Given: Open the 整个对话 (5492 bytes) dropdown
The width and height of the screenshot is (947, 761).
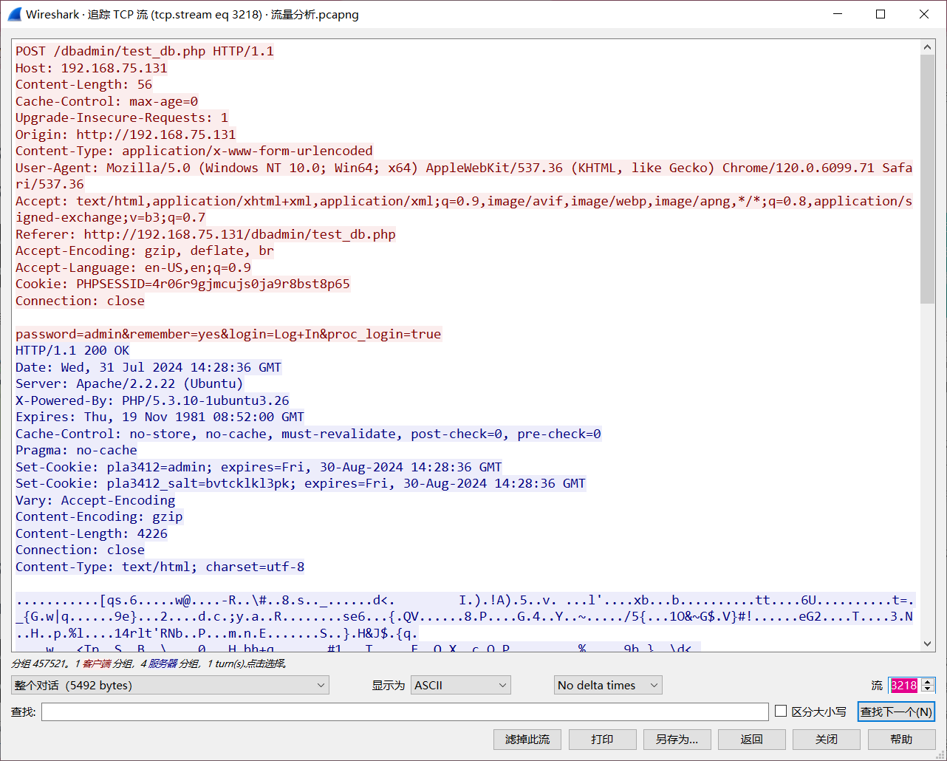Looking at the screenshot, I should [x=170, y=685].
